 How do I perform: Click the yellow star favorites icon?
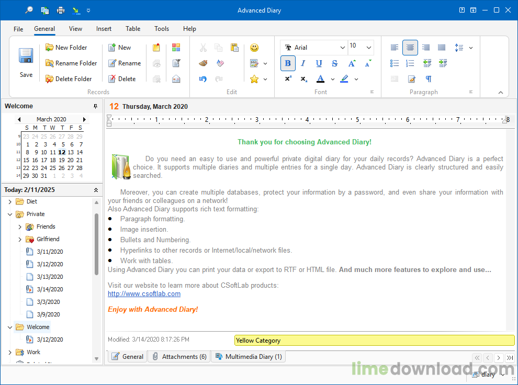tap(254, 79)
